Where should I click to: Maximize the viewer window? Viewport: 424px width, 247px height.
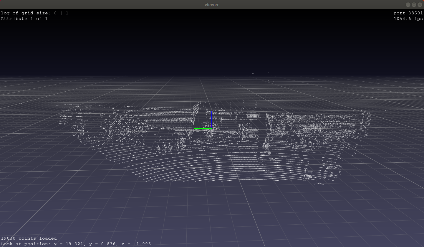(x=414, y=4)
